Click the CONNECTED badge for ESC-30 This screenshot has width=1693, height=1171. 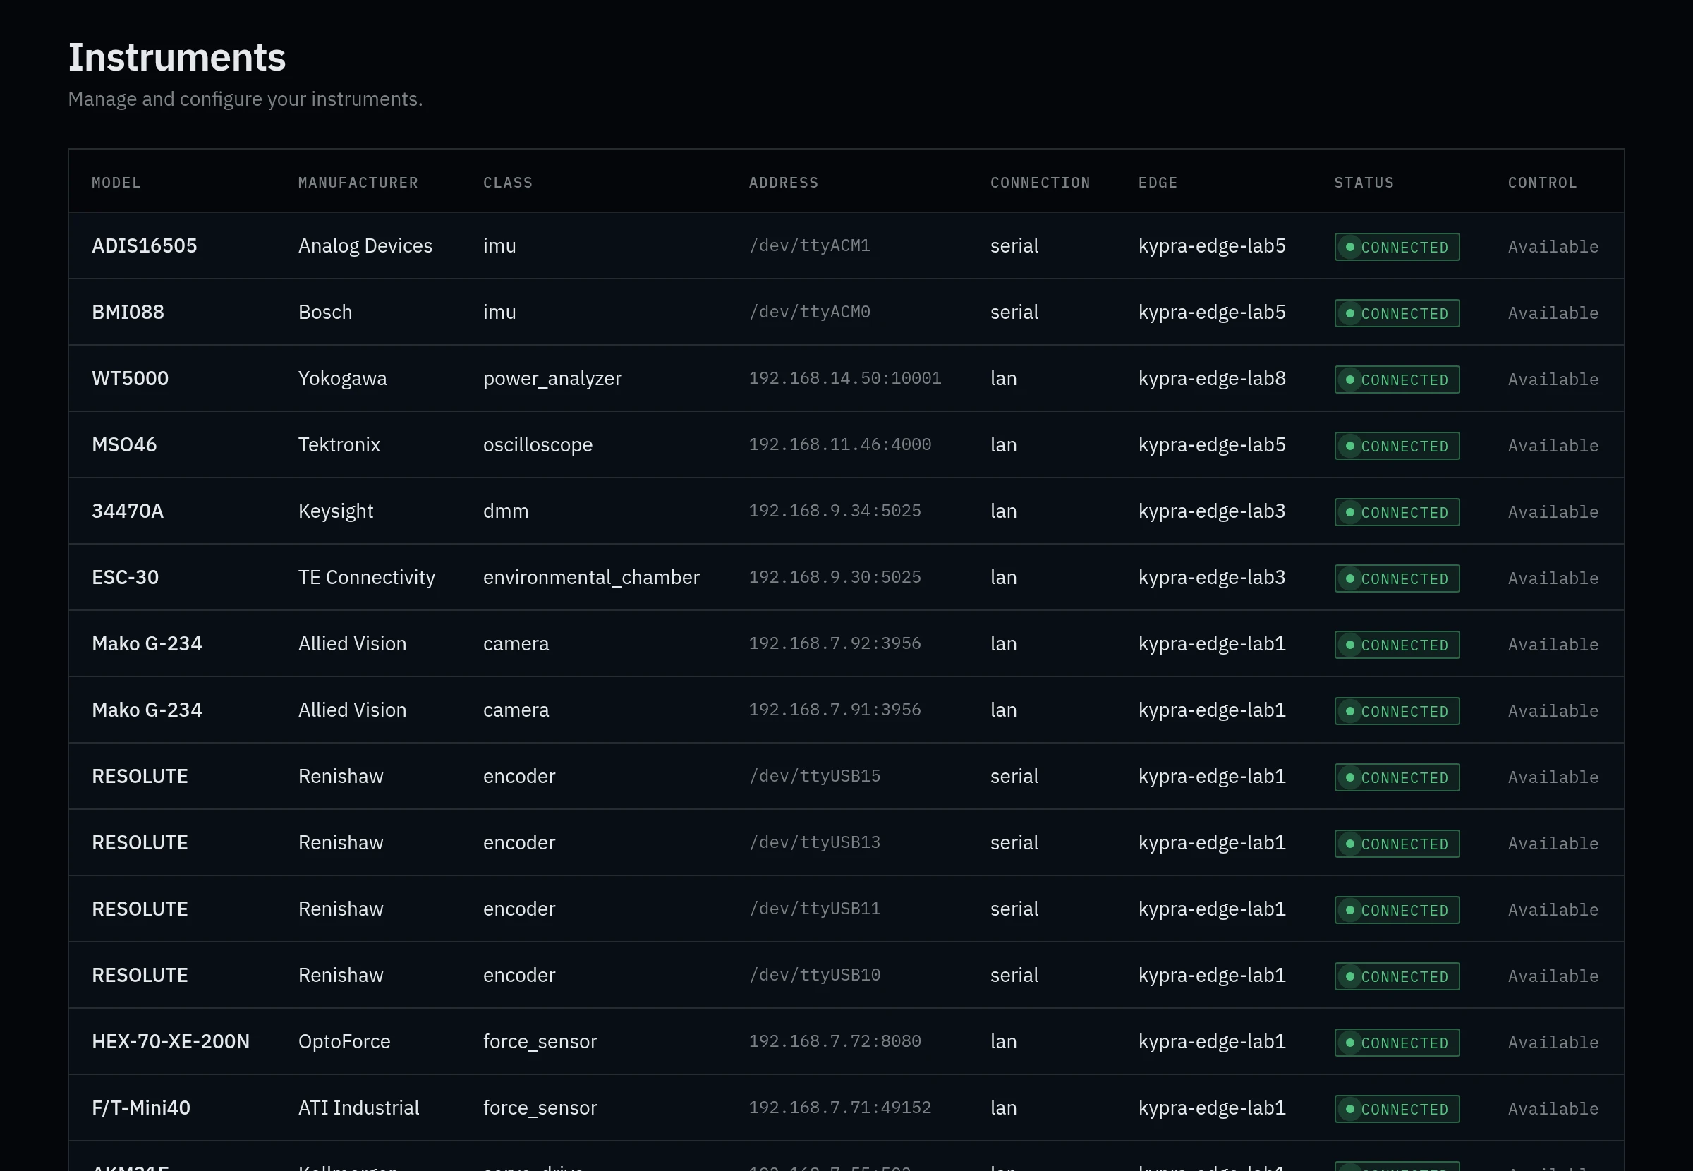(x=1397, y=579)
